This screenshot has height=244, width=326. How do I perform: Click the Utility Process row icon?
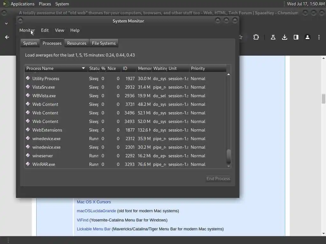click(x=28, y=78)
